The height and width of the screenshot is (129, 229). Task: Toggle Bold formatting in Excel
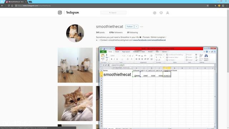112,59
